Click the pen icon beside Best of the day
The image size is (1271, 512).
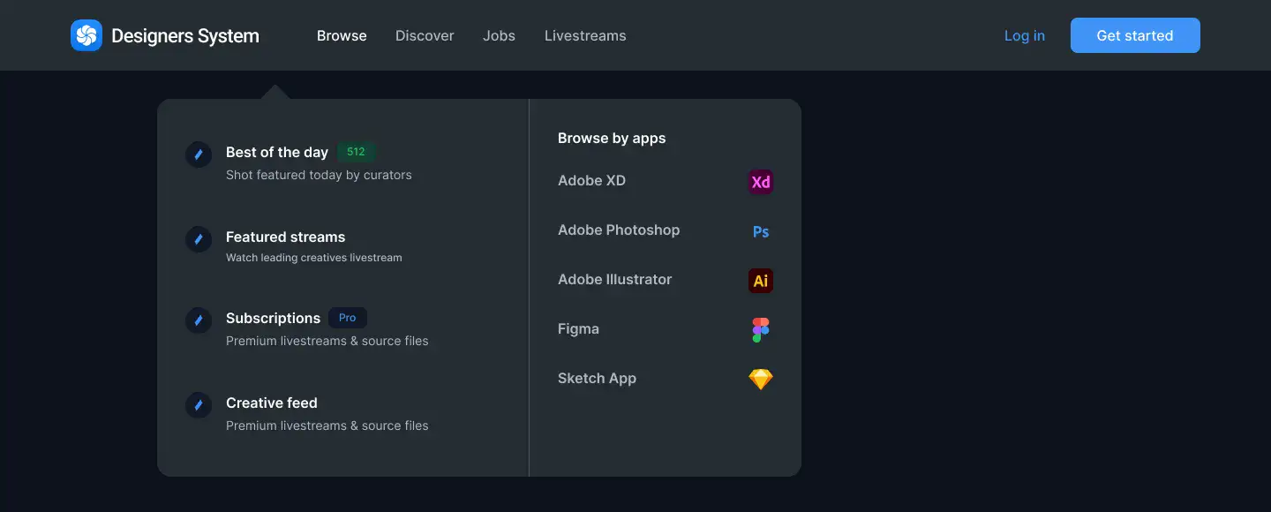(199, 154)
